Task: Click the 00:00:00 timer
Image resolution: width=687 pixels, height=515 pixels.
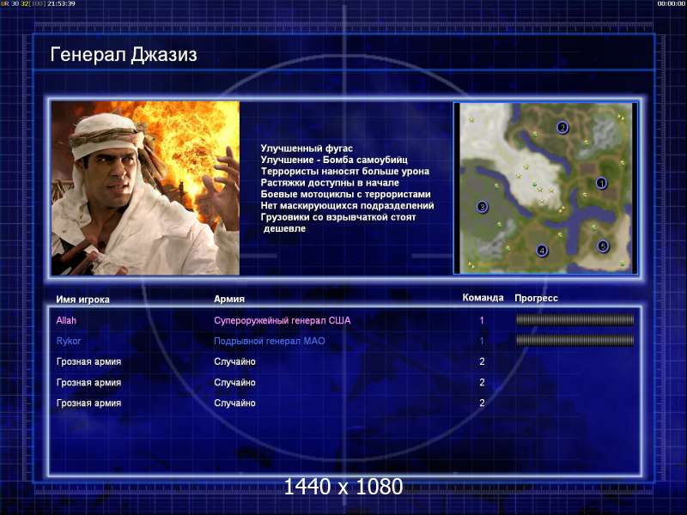Action: (x=672, y=3)
